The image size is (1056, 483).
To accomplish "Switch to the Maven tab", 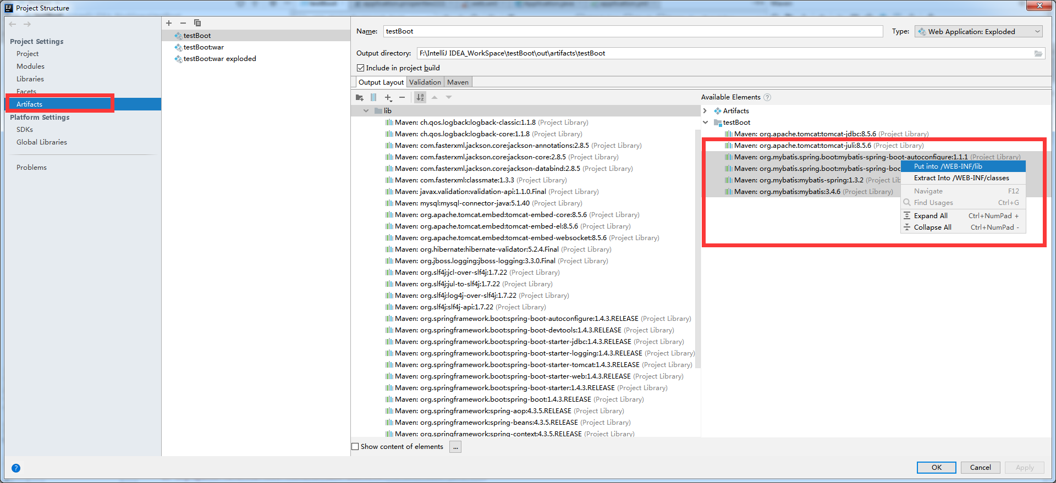I will [x=458, y=82].
